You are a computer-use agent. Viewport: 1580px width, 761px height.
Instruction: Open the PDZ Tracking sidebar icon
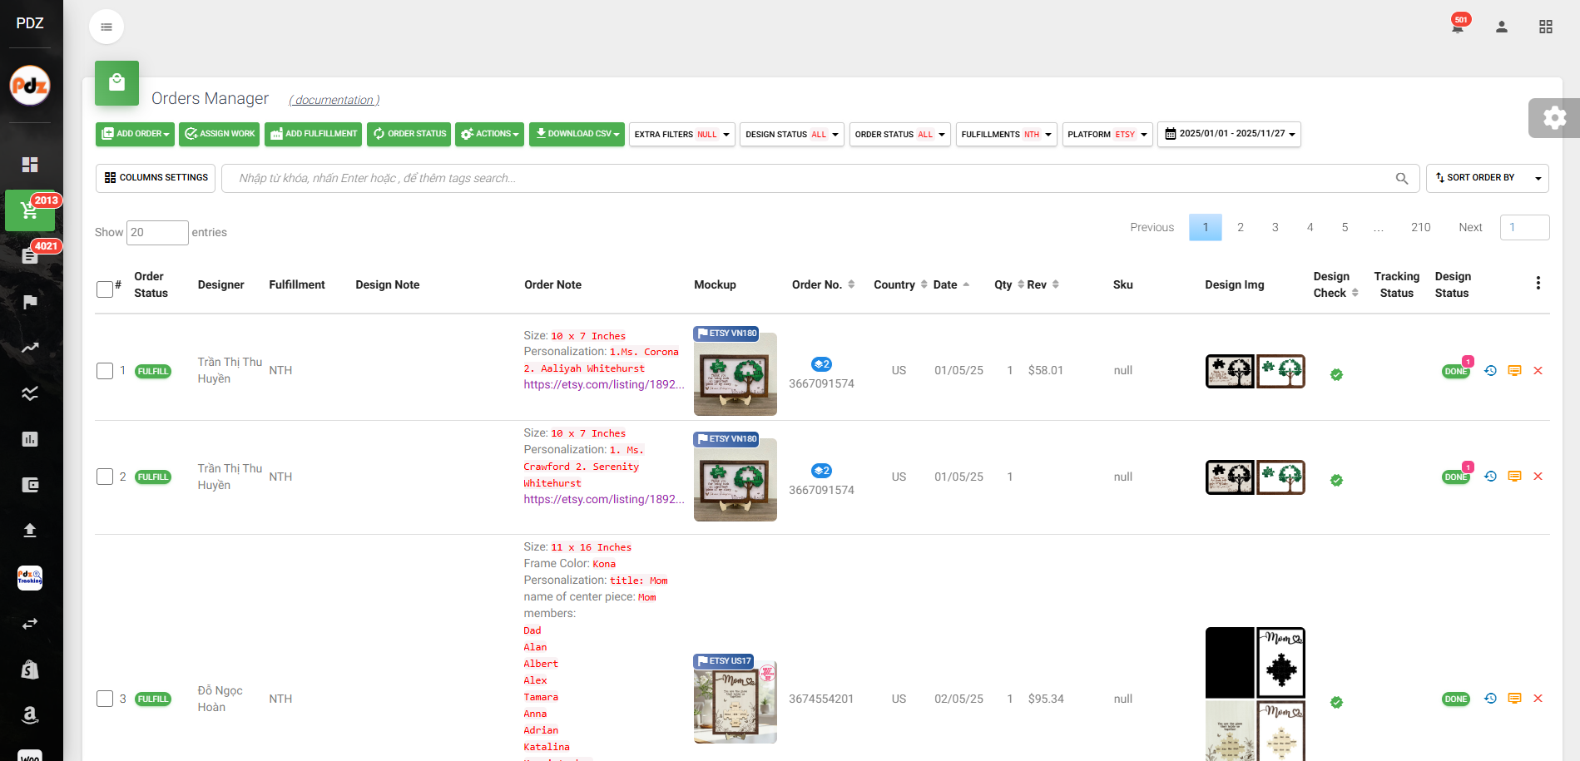tap(30, 577)
